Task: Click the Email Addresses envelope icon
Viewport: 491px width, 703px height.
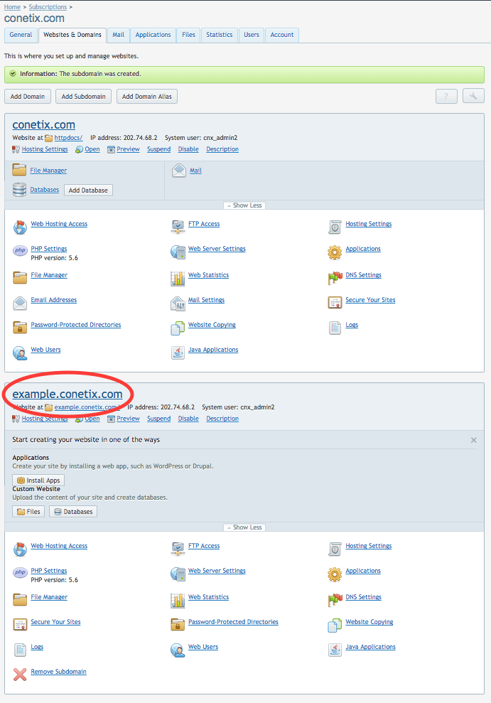Action: (x=20, y=304)
